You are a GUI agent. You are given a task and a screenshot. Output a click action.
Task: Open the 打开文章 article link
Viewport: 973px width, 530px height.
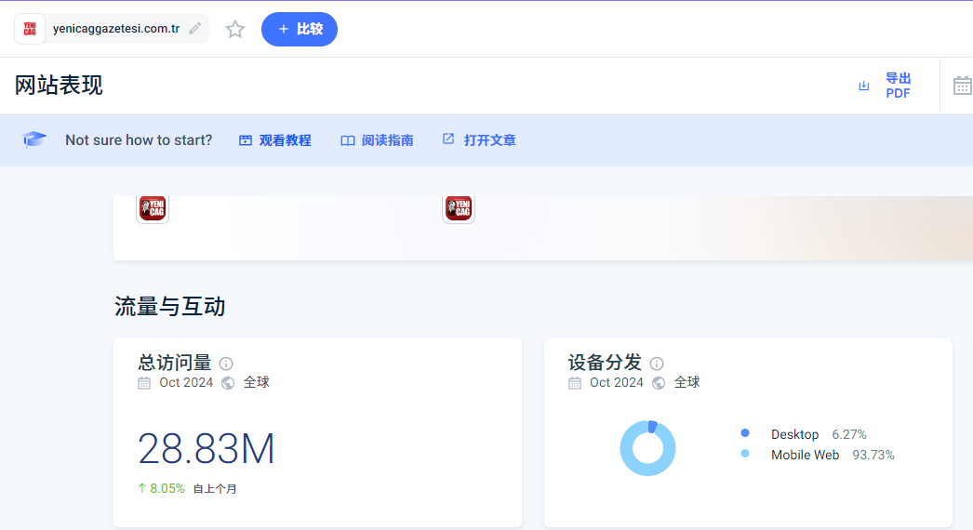tap(479, 140)
